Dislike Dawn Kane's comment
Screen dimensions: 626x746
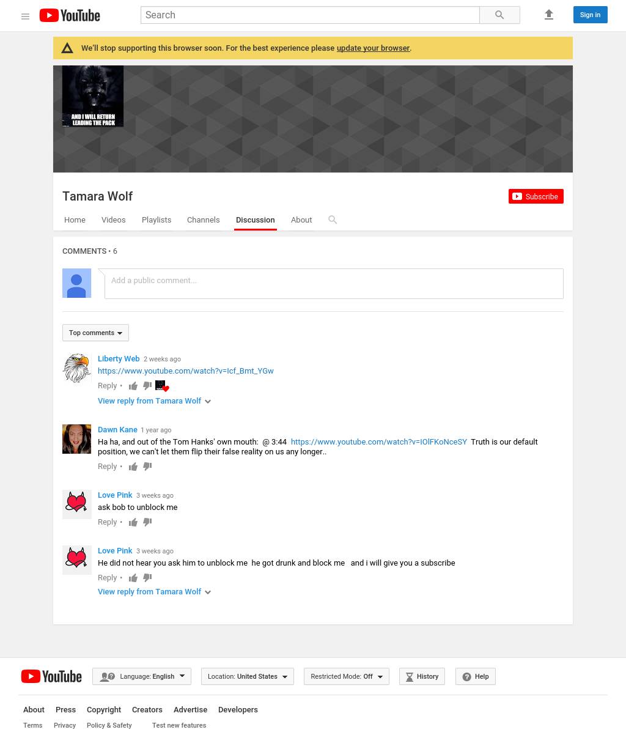(147, 467)
